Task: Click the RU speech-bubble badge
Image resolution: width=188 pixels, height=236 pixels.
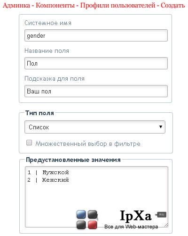Action: point(161,215)
